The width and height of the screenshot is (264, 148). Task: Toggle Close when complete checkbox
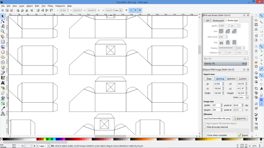(205, 135)
